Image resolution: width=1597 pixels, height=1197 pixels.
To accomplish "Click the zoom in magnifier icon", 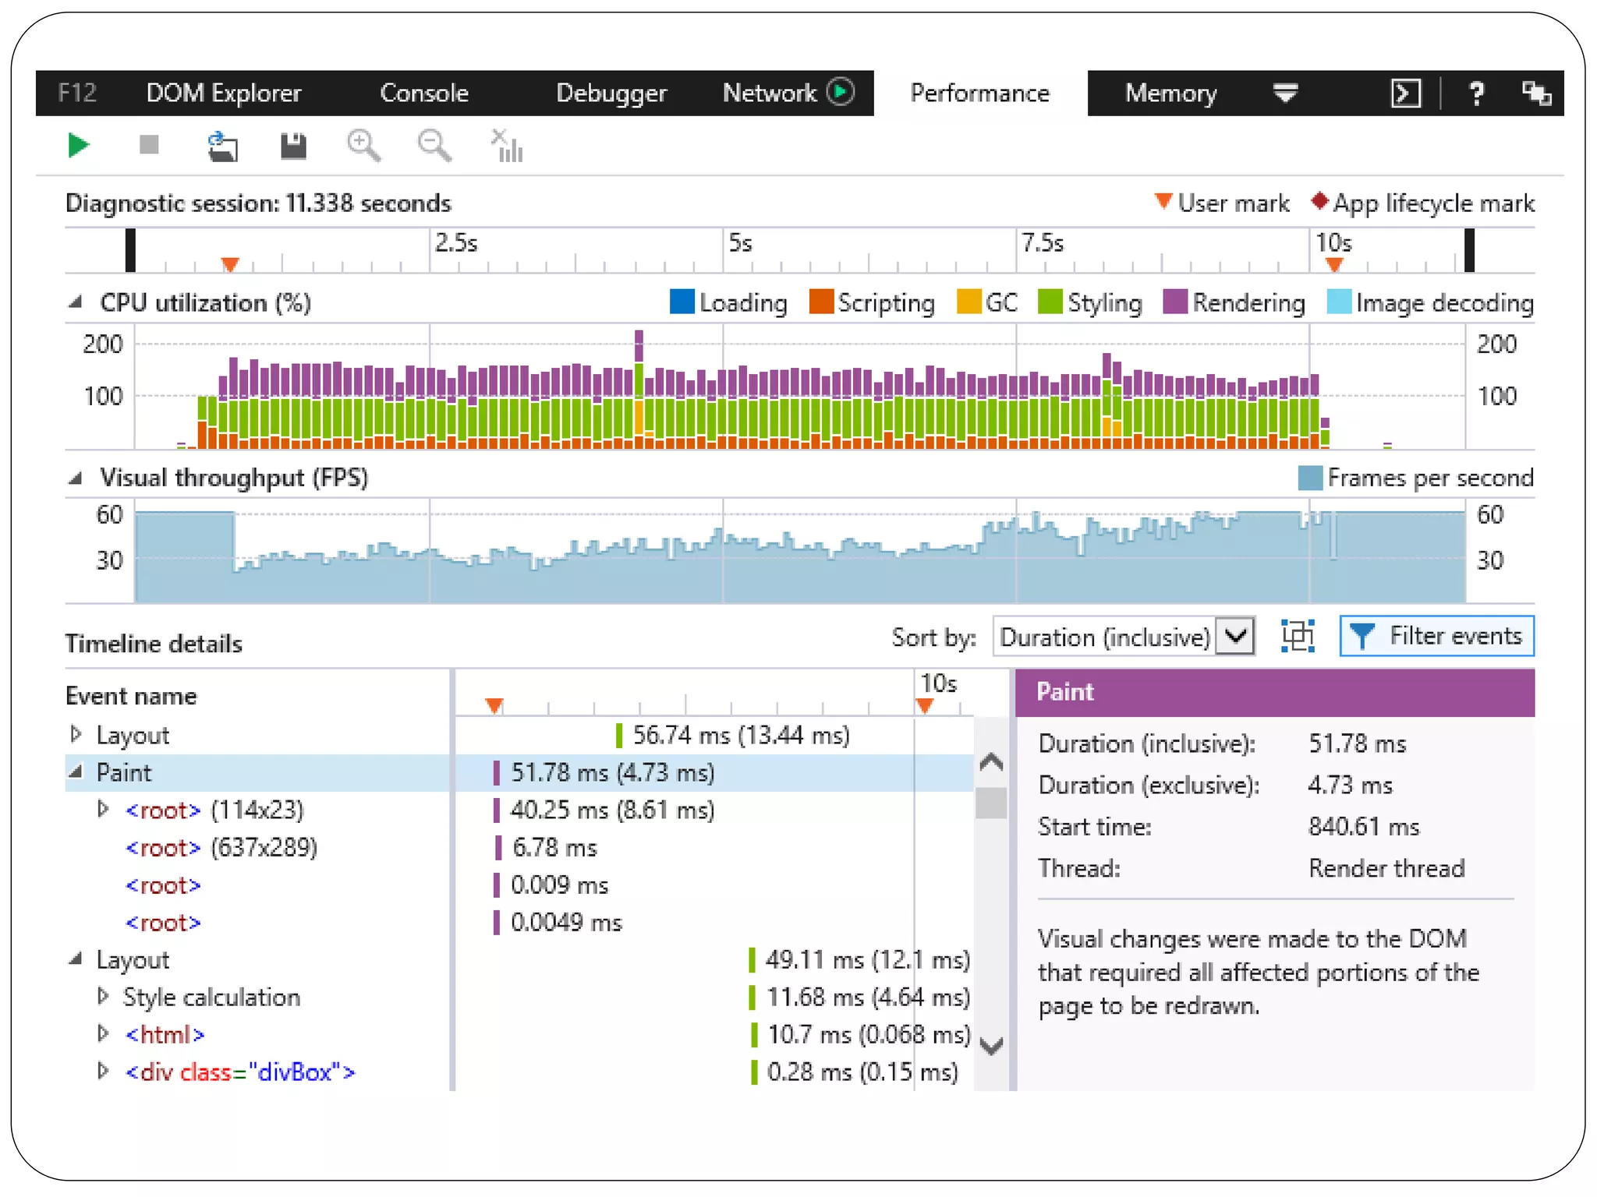I will [x=363, y=146].
